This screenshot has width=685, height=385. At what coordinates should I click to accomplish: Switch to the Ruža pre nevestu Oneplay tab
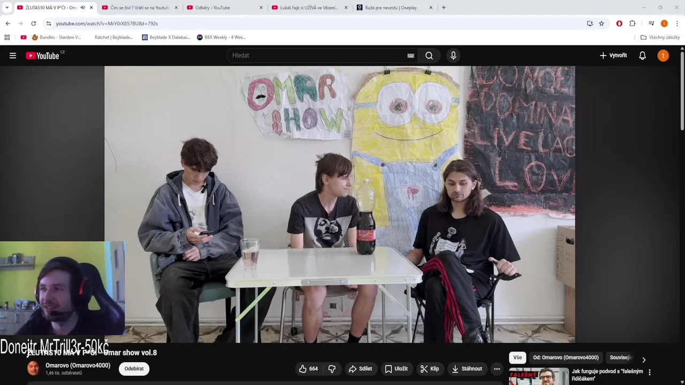coord(394,7)
